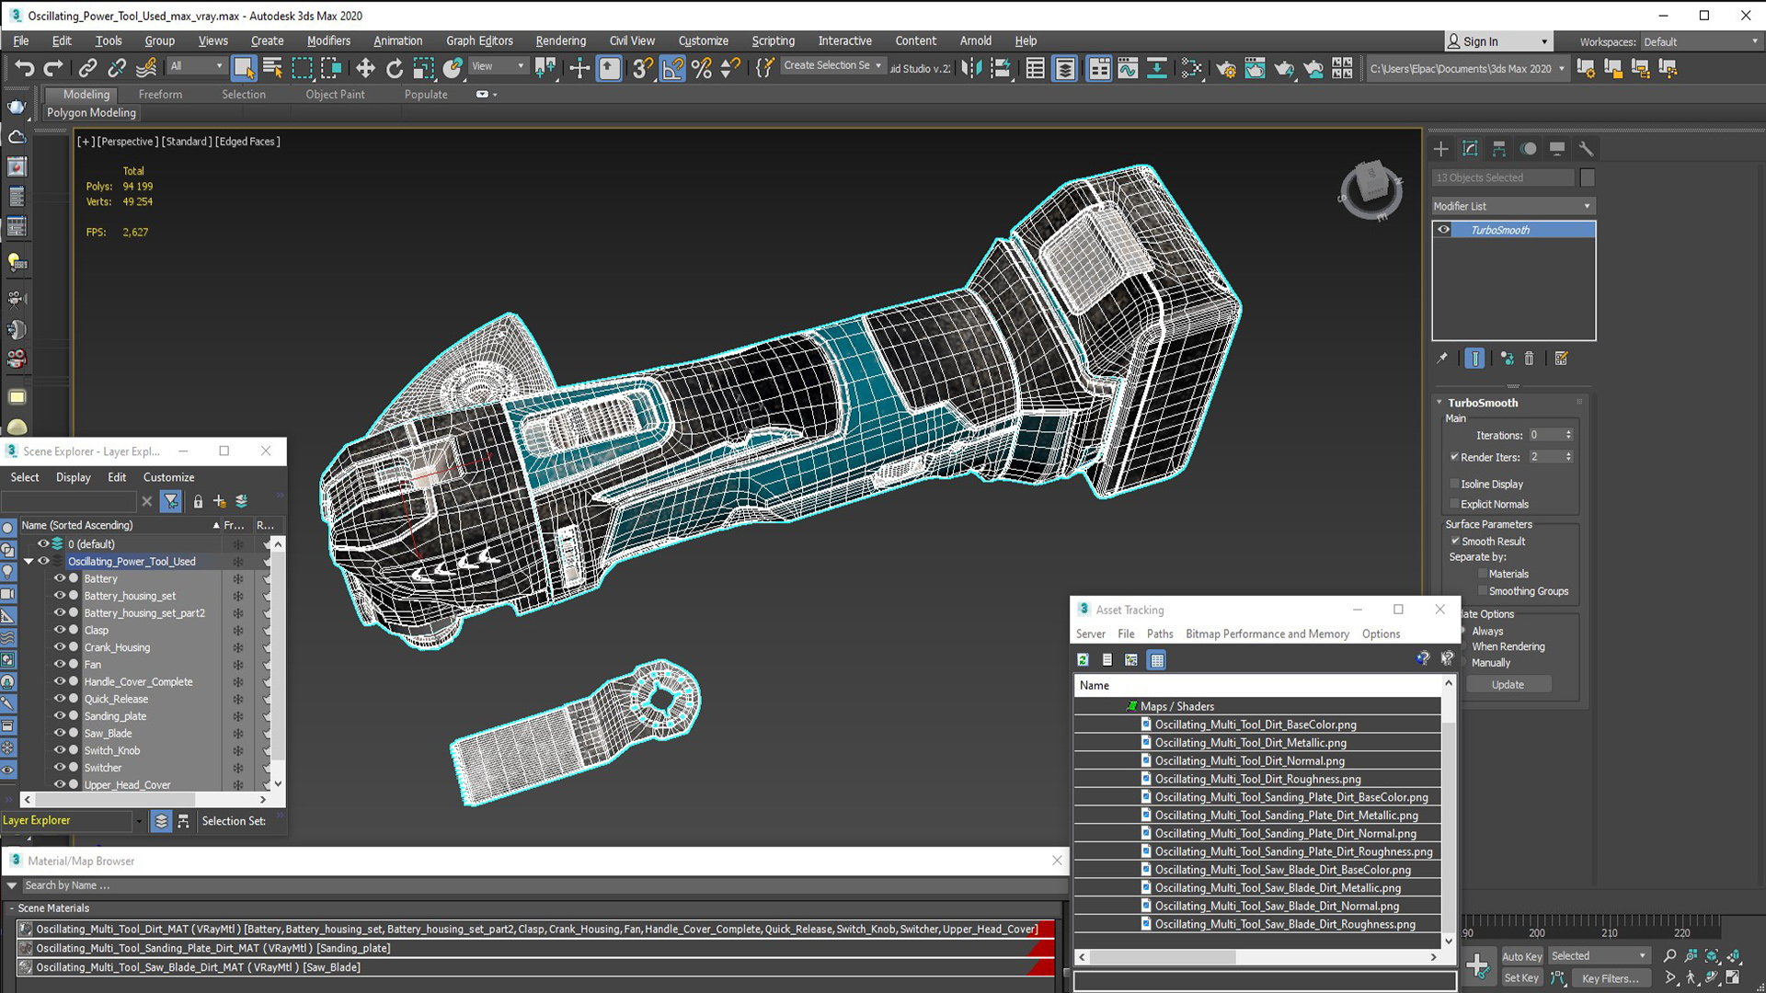Open the View reference coordinate dropdown
The width and height of the screenshot is (1766, 993).
(498, 66)
